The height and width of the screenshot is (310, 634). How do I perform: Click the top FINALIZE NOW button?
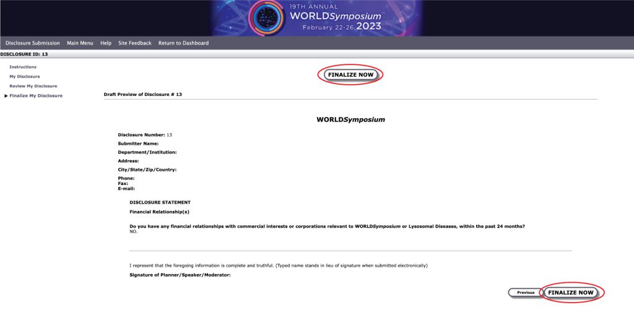[350, 75]
